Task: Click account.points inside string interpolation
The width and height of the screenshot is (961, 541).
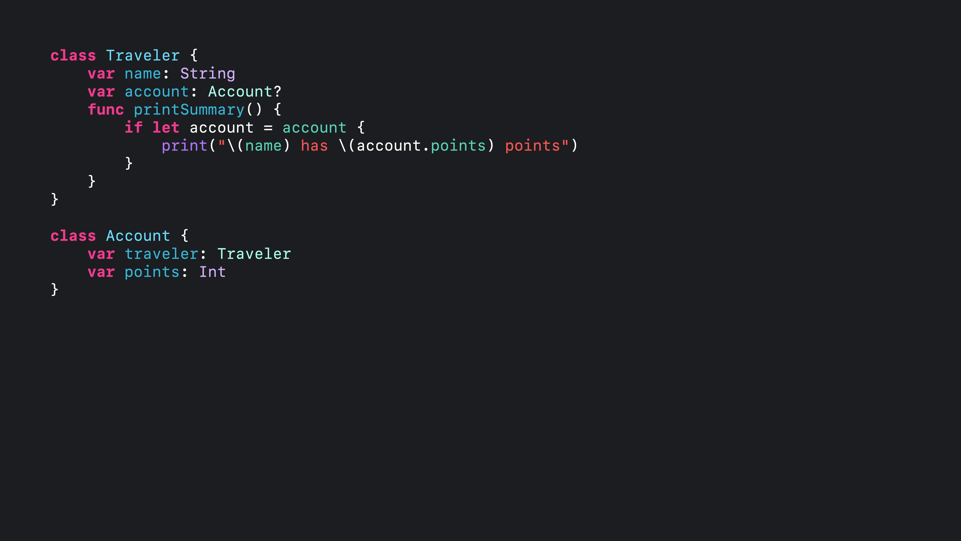Action: [421, 146]
